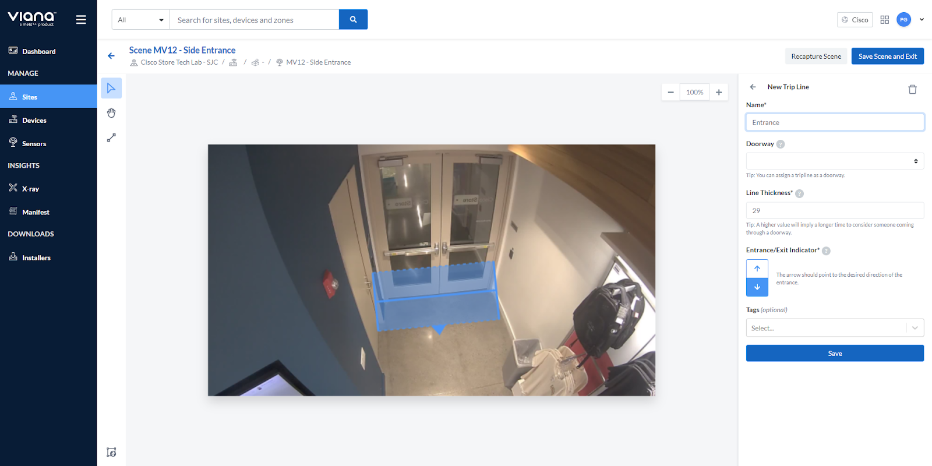Screen dimensions: 932x466
Task: Set entrance indicator to down arrow
Action: pyautogui.click(x=757, y=287)
